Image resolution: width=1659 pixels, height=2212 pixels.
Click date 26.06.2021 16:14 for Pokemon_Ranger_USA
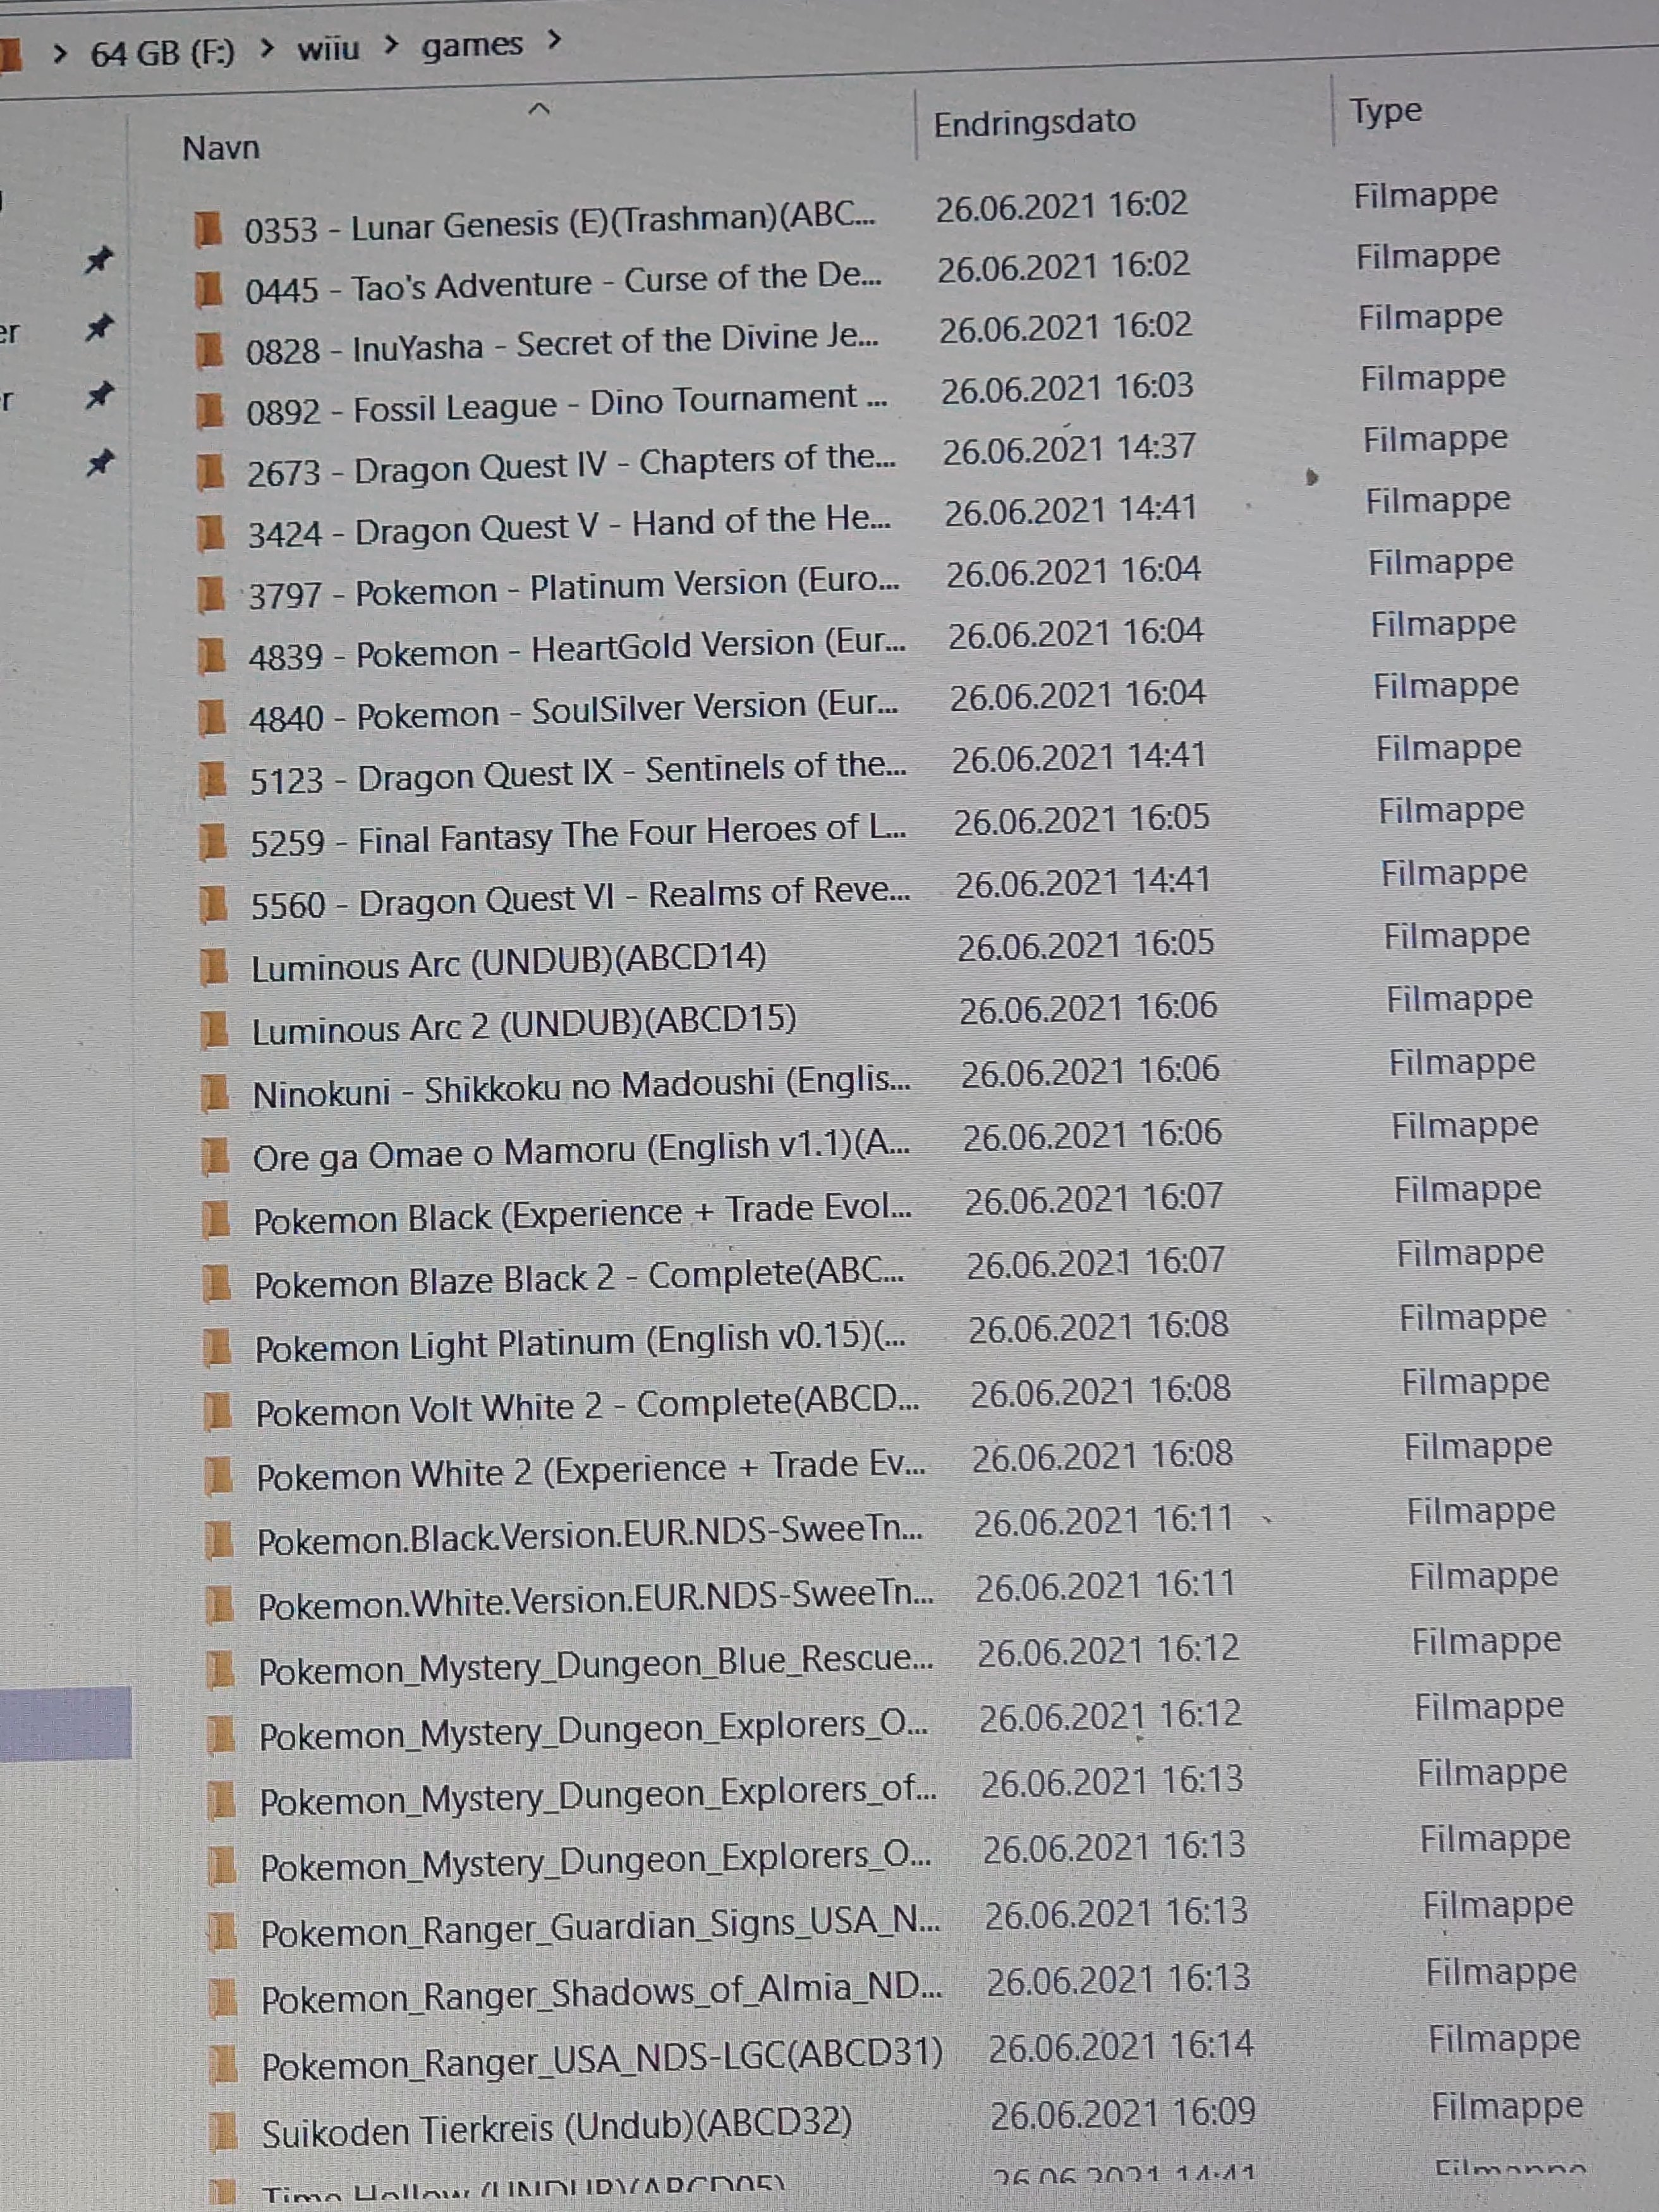(1121, 2046)
